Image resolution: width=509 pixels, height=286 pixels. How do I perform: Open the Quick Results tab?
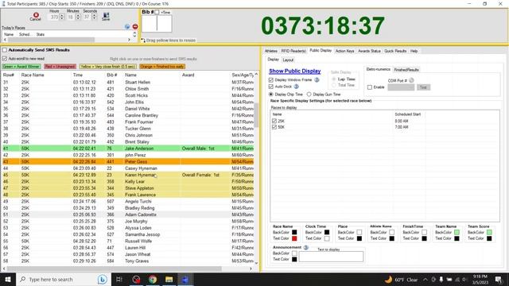(x=395, y=51)
